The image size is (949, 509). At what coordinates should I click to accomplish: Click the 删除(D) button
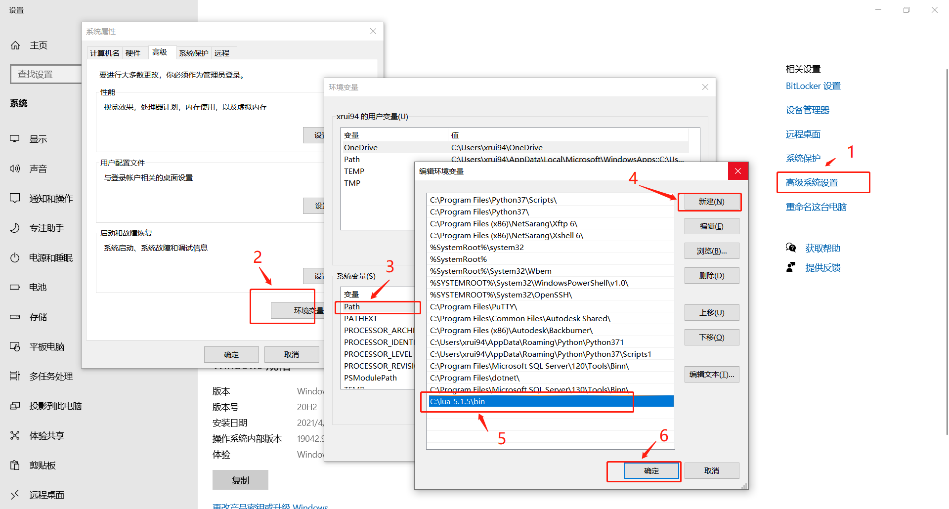click(x=711, y=275)
